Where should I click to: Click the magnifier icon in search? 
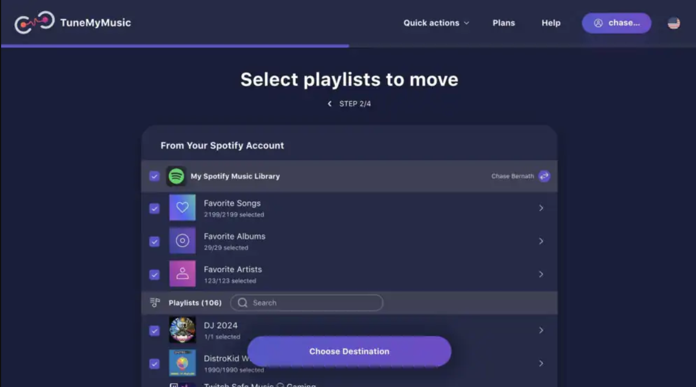tap(242, 303)
